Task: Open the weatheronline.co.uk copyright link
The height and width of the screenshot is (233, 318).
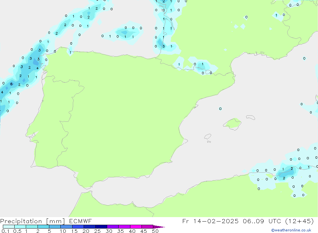Action: point(291,230)
